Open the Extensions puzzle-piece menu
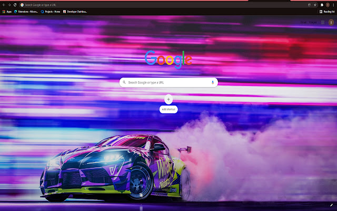This screenshot has height=211, width=337. point(322,5)
